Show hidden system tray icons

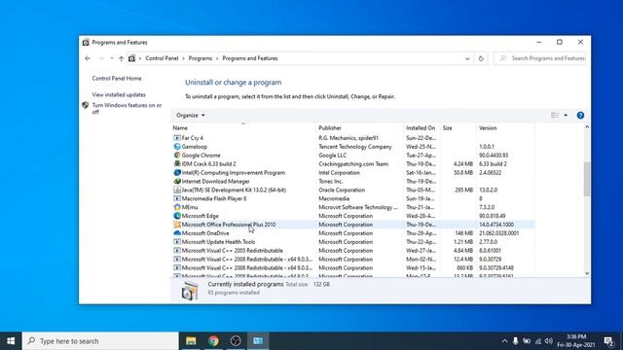pos(504,341)
